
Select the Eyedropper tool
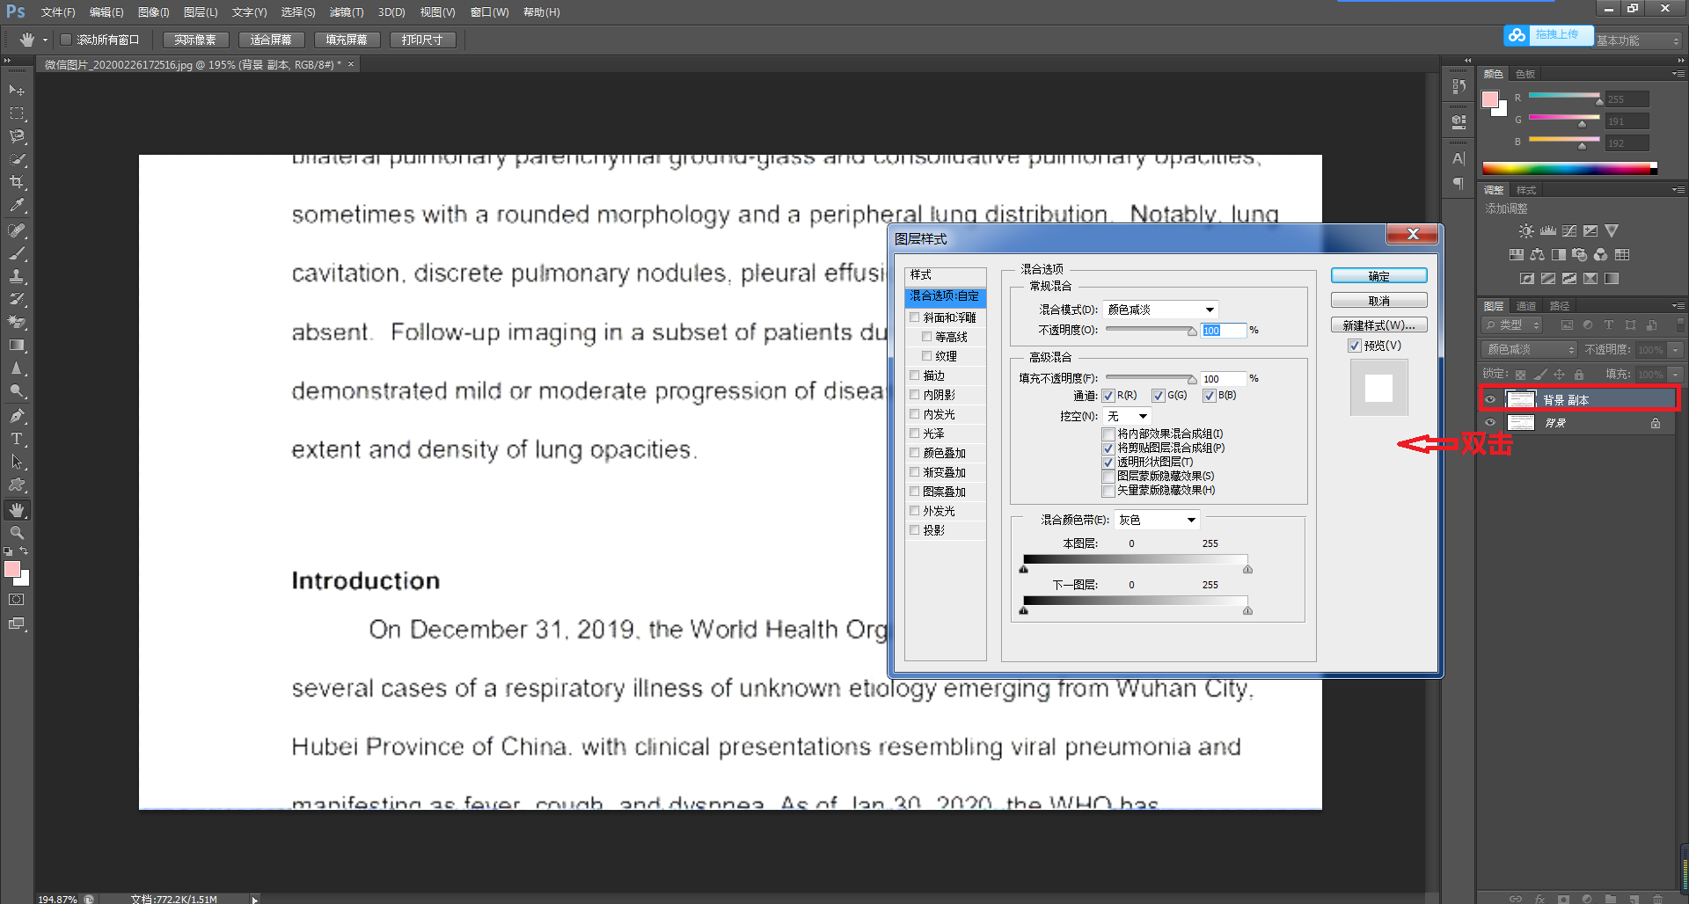tap(17, 206)
